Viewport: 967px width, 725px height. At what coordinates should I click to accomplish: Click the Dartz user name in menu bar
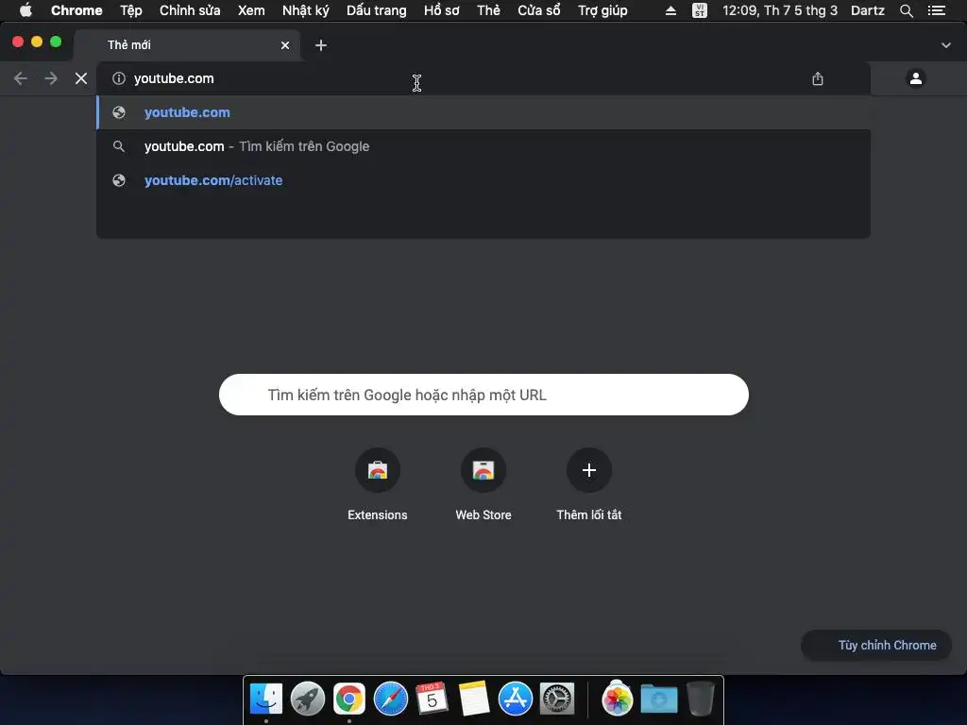(x=868, y=10)
